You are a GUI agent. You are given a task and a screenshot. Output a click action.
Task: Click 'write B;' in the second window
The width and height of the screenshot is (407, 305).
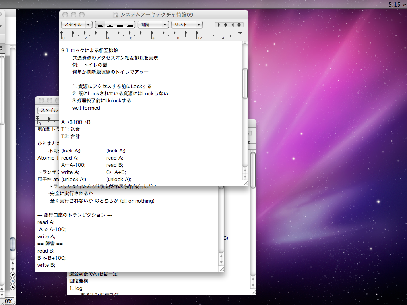click(x=47, y=265)
